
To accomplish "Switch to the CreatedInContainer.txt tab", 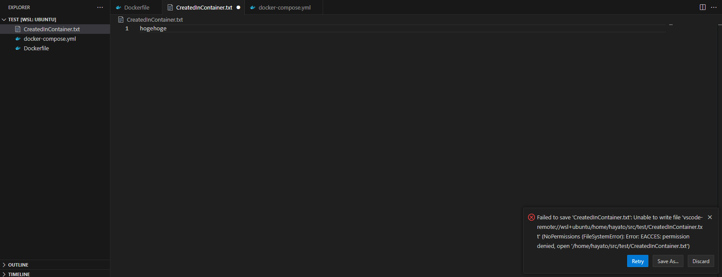I will (x=203, y=7).
